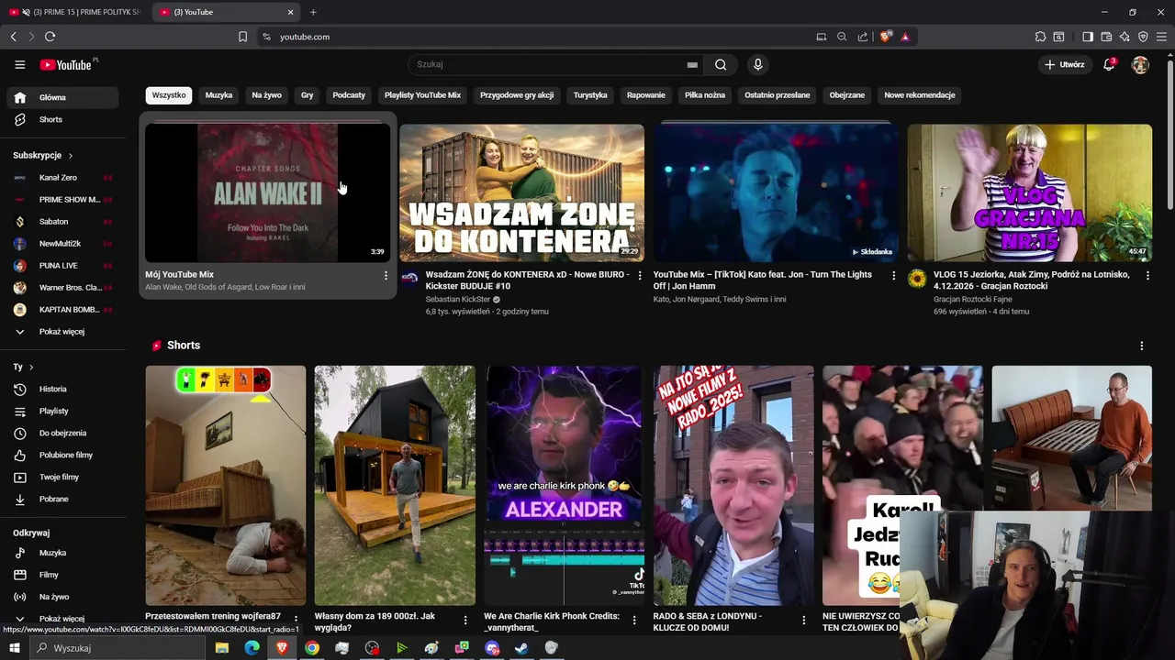Open Pobrane downloads in the sidebar
1175x660 pixels.
(x=62, y=499)
